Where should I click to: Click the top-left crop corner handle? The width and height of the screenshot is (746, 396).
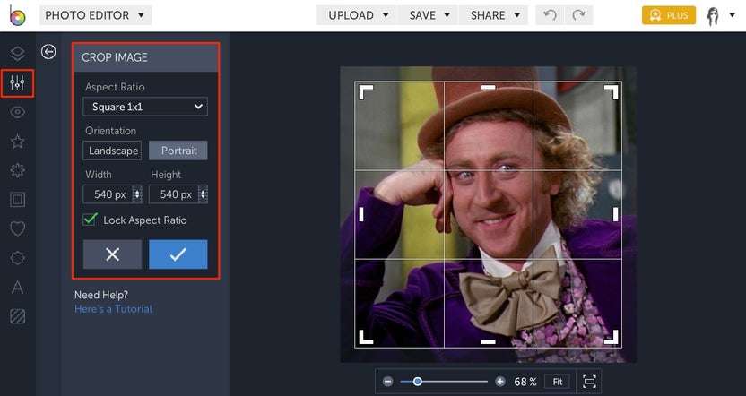click(366, 92)
